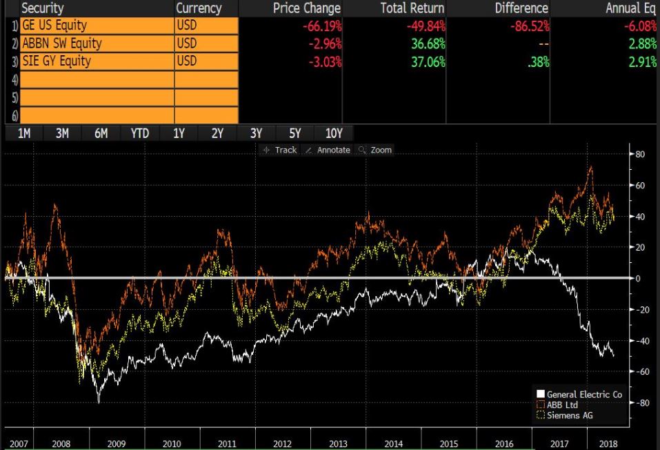Viewport: 660px width, 450px height.
Task: Click the Annual Eq column header
Action: [630, 8]
